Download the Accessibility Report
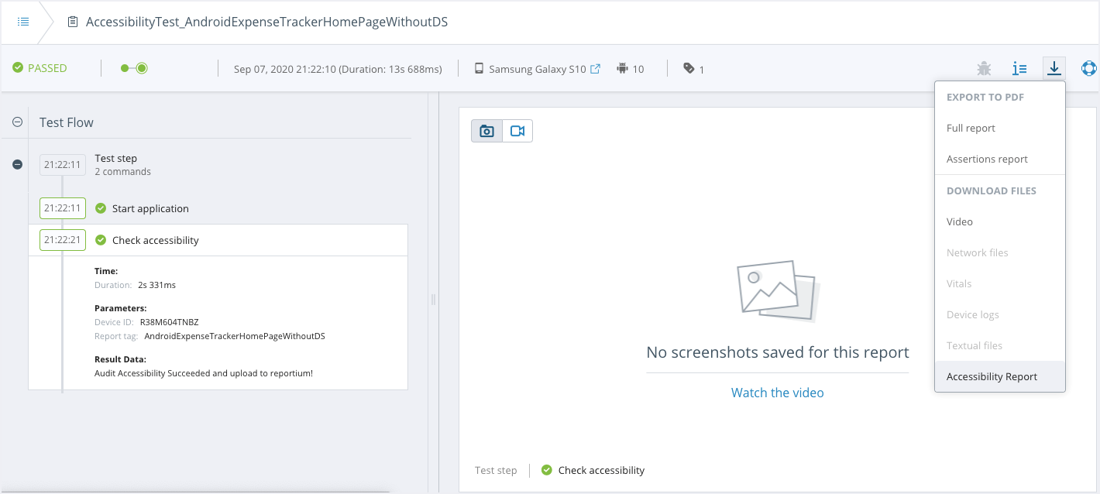This screenshot has height=494, width=1100. 992,377
